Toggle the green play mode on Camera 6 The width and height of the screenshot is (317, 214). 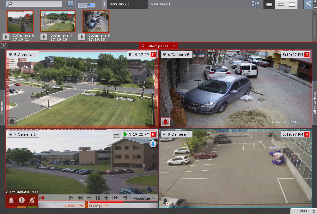pyautogui.click(x=125, y=134)
